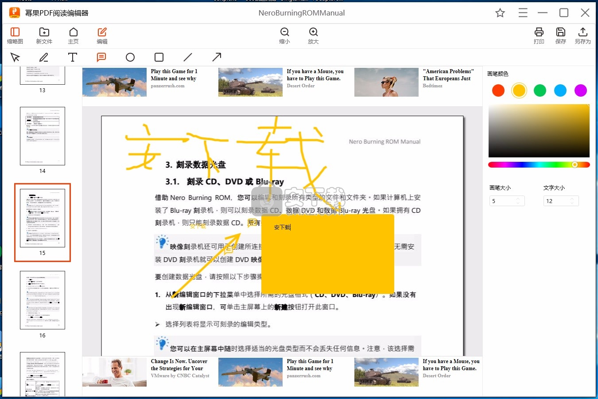Screen dimensions: 598x399
Task: Click the "画笔颜色" label
Action: tap(498, 74)
